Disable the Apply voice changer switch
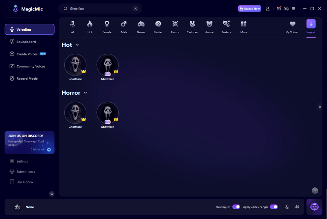 [274, 207]
